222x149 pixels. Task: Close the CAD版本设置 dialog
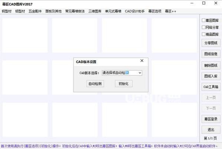(142, 61)
